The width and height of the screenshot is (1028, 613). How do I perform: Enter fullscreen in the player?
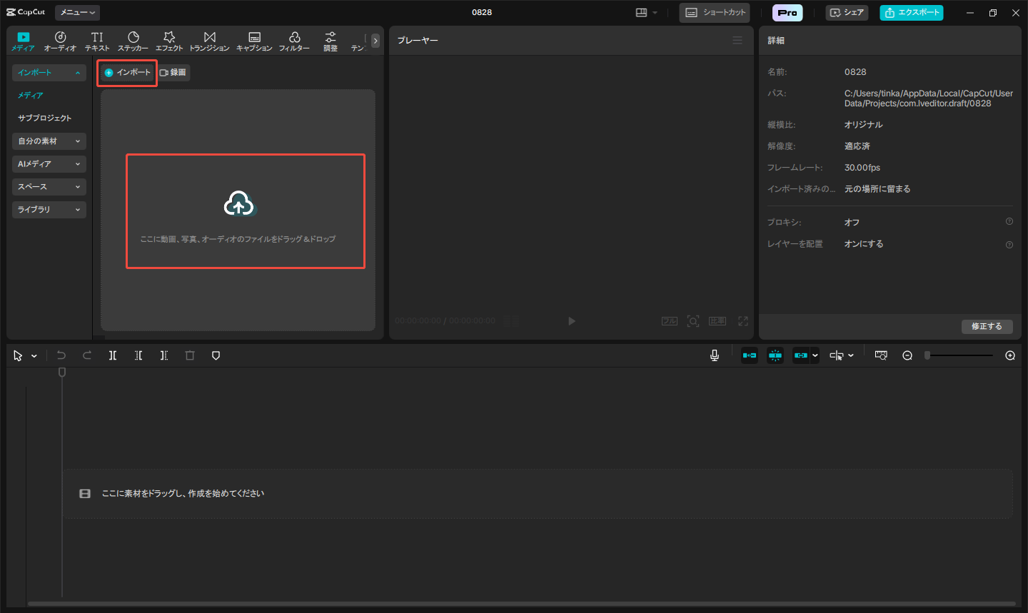[743, 321]
